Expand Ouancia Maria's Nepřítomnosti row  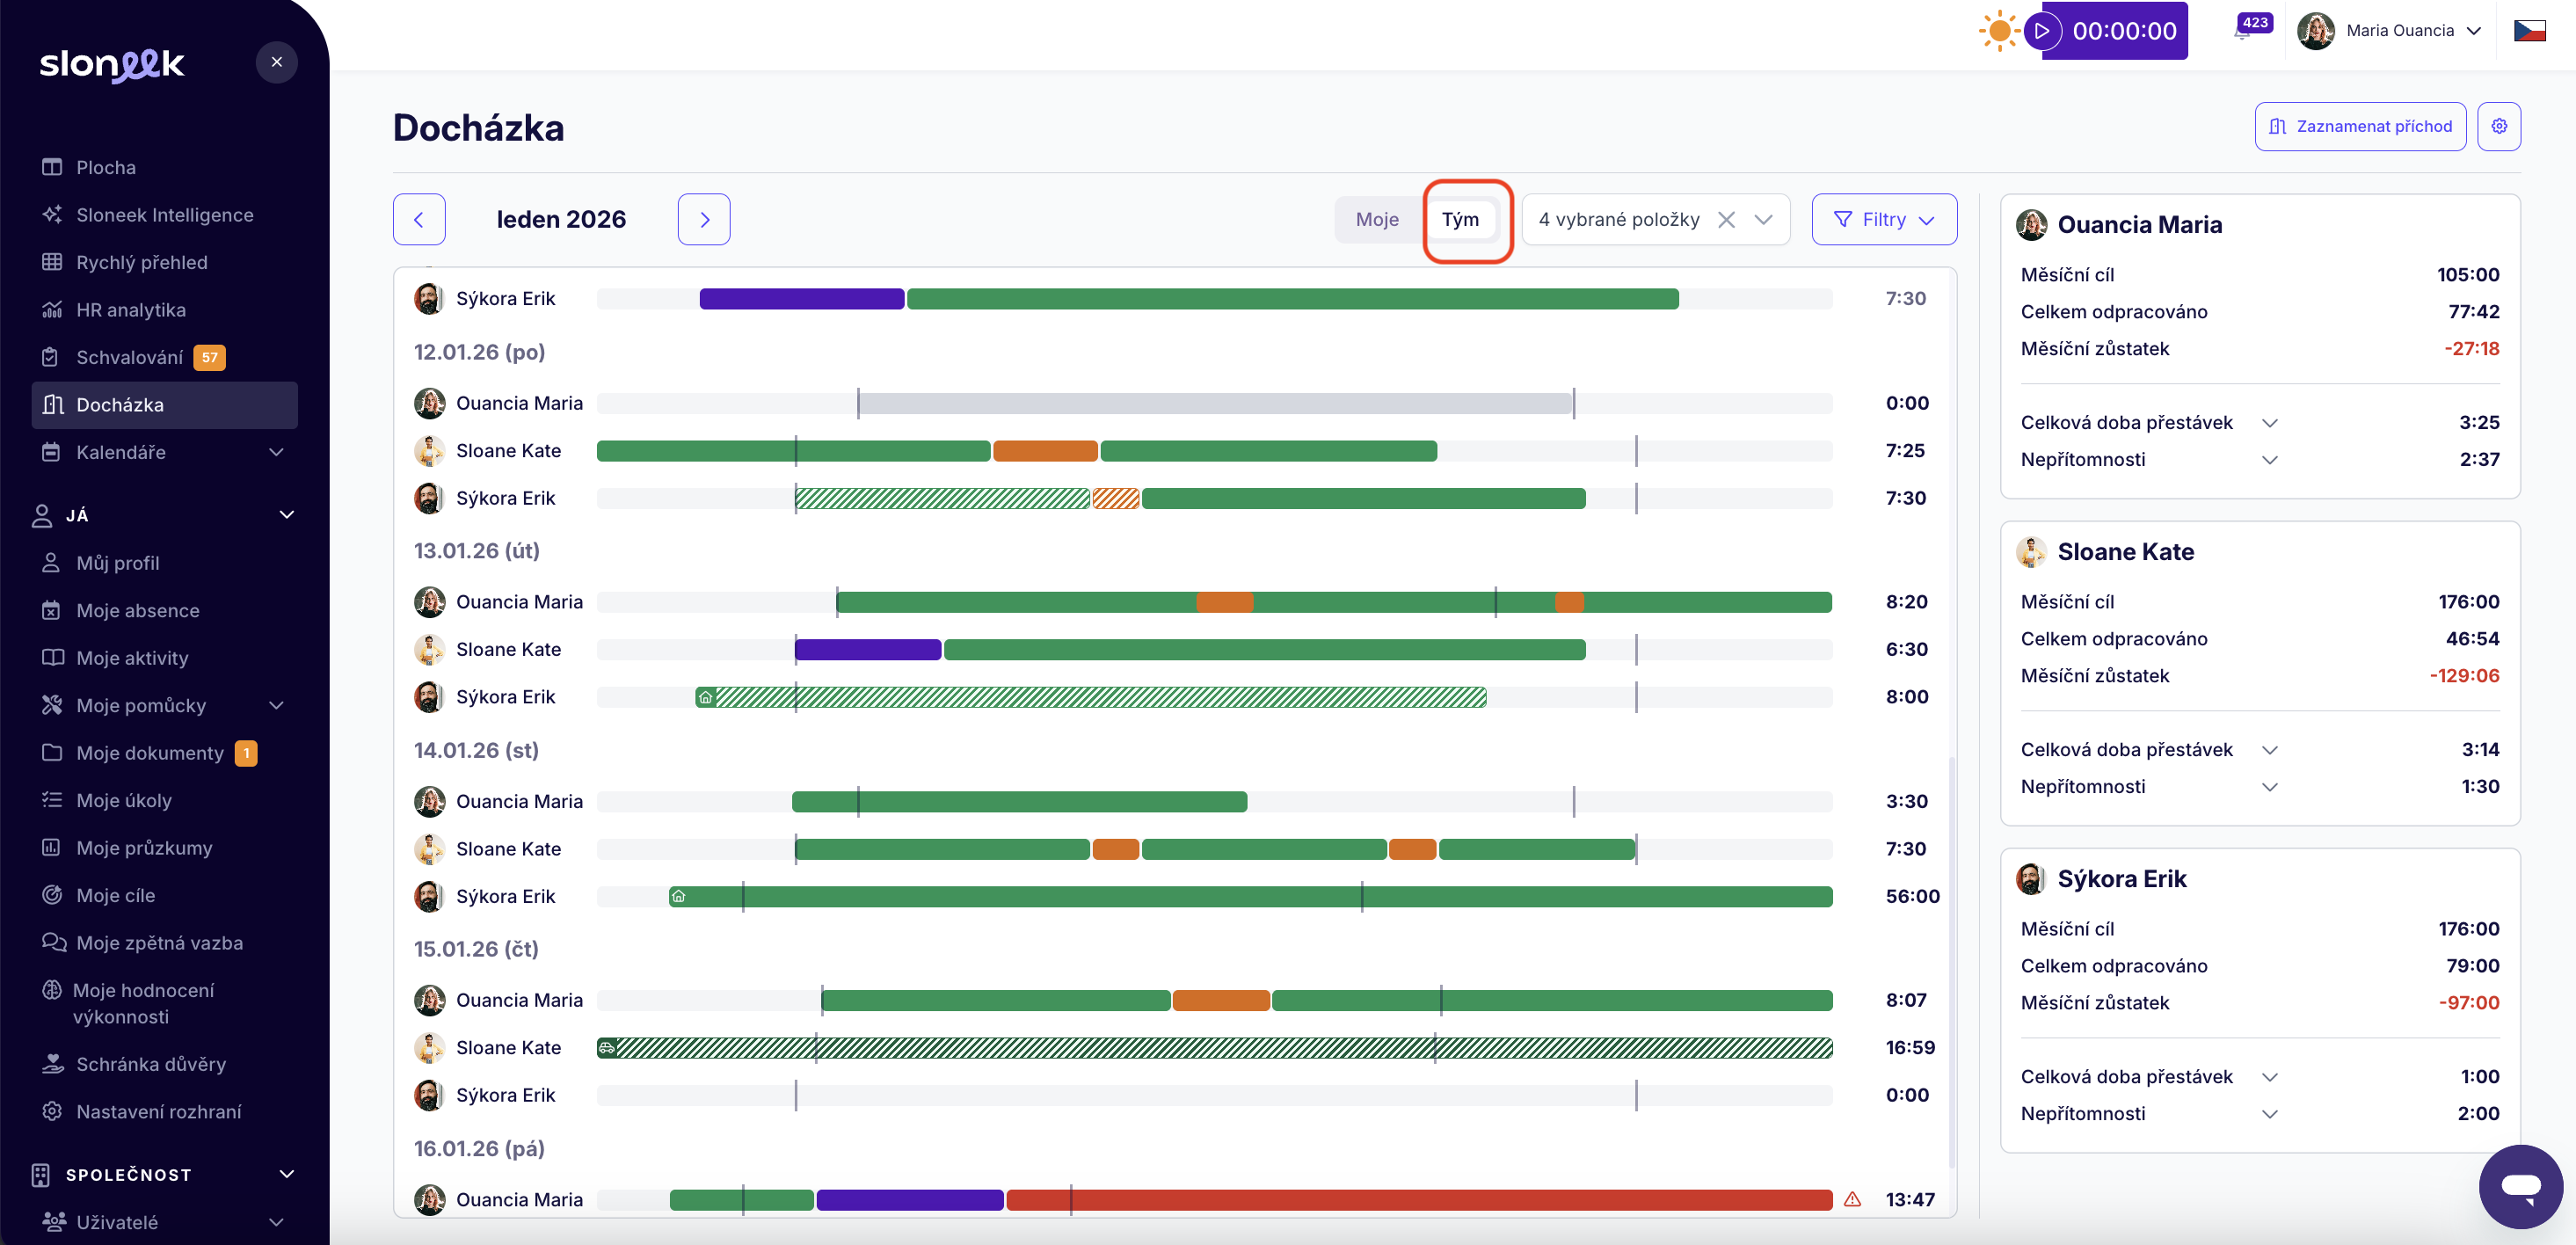[2270, 460]
